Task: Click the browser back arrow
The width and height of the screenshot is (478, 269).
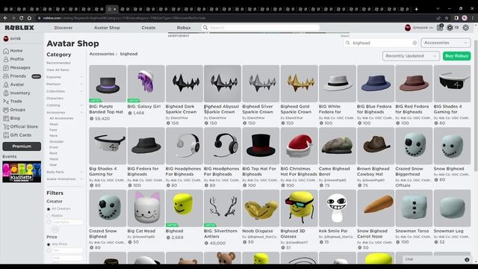Action: coord(5,18)
